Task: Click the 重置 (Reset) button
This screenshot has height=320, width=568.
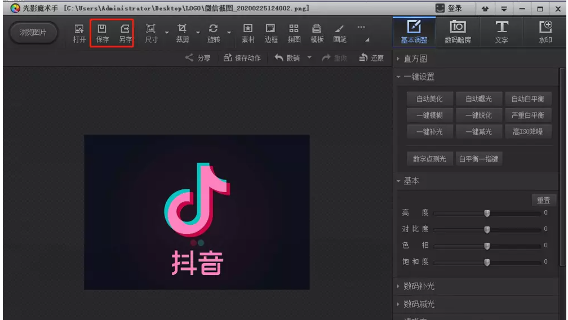Action: click(543, 200)
